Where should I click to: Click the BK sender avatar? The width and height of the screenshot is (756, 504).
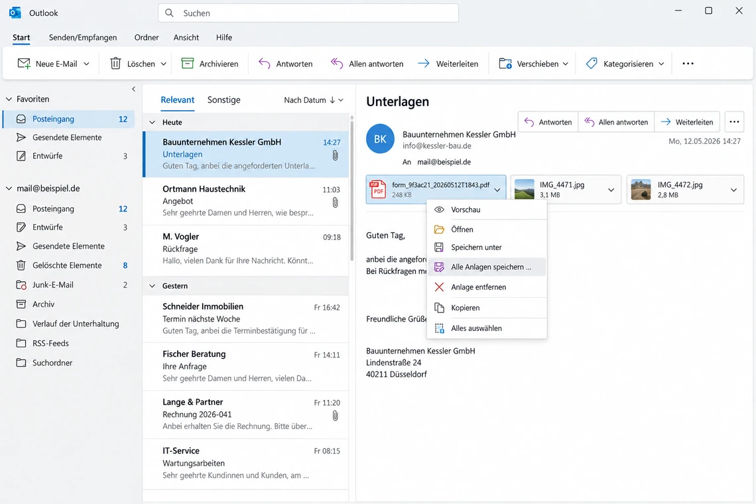coord(380,139)
